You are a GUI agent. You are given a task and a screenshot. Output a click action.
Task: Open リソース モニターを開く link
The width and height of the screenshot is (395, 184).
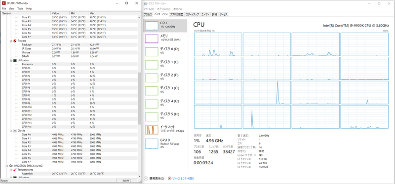point(183,178)
